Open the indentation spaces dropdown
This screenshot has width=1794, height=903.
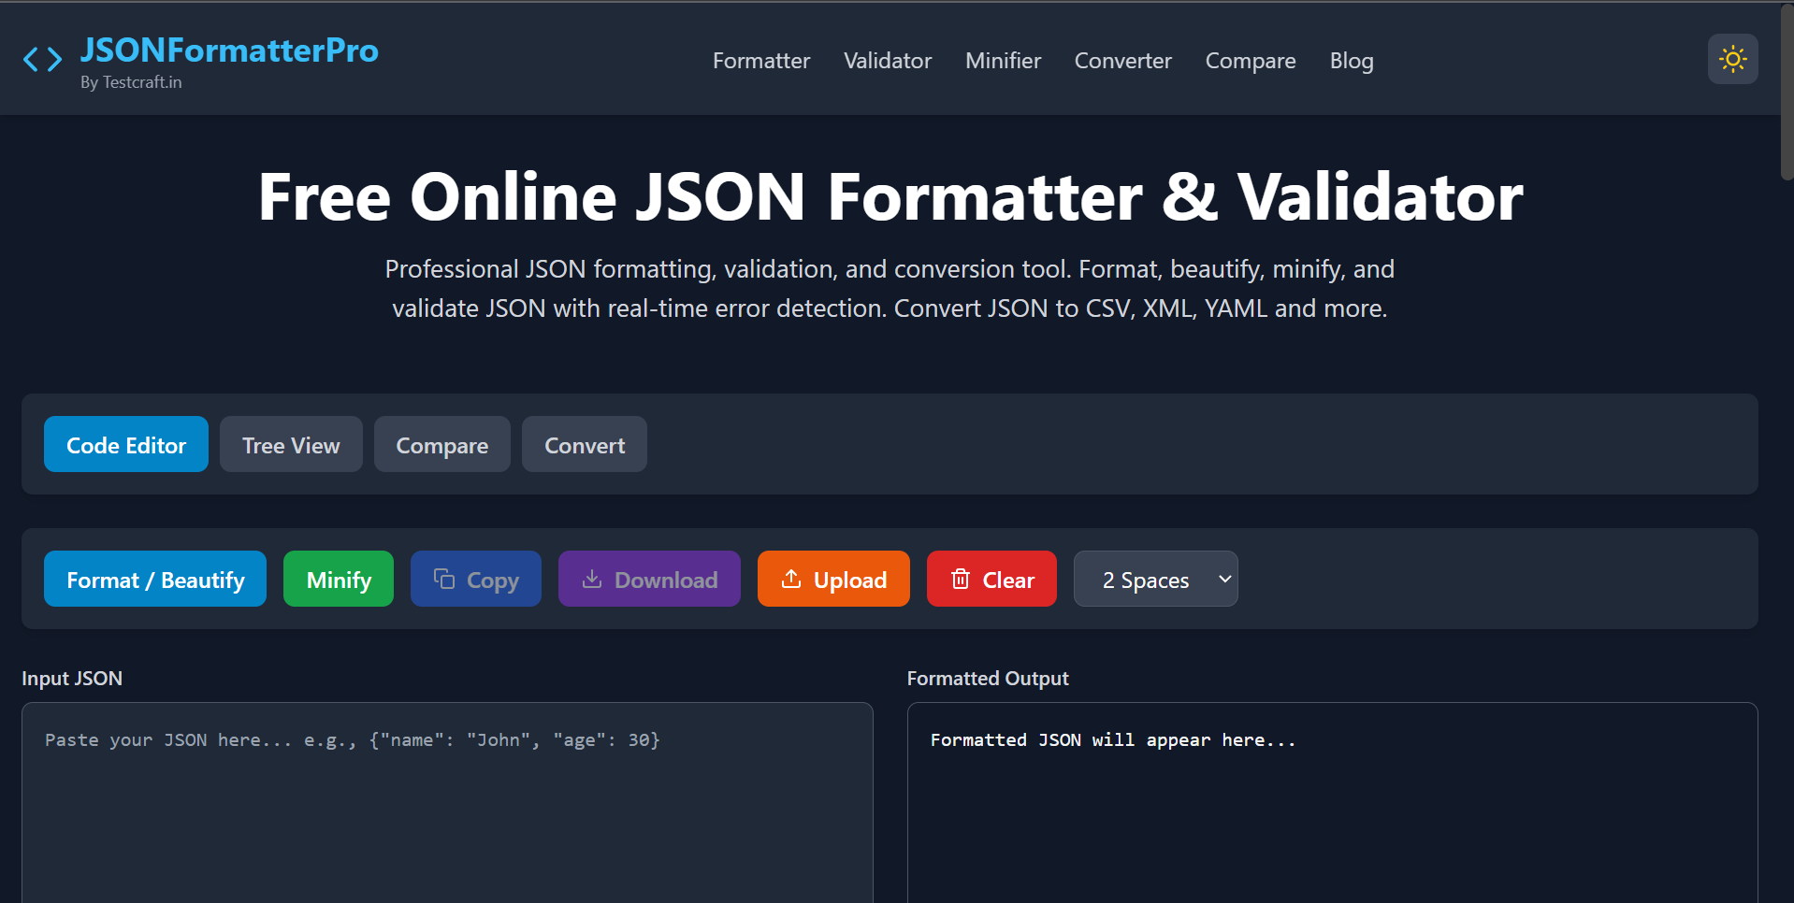pyautogui.click(x=1155, y=579)
